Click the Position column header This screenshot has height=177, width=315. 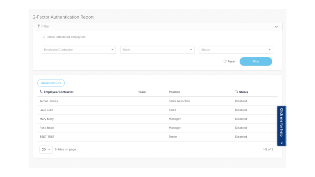point(174,92)
